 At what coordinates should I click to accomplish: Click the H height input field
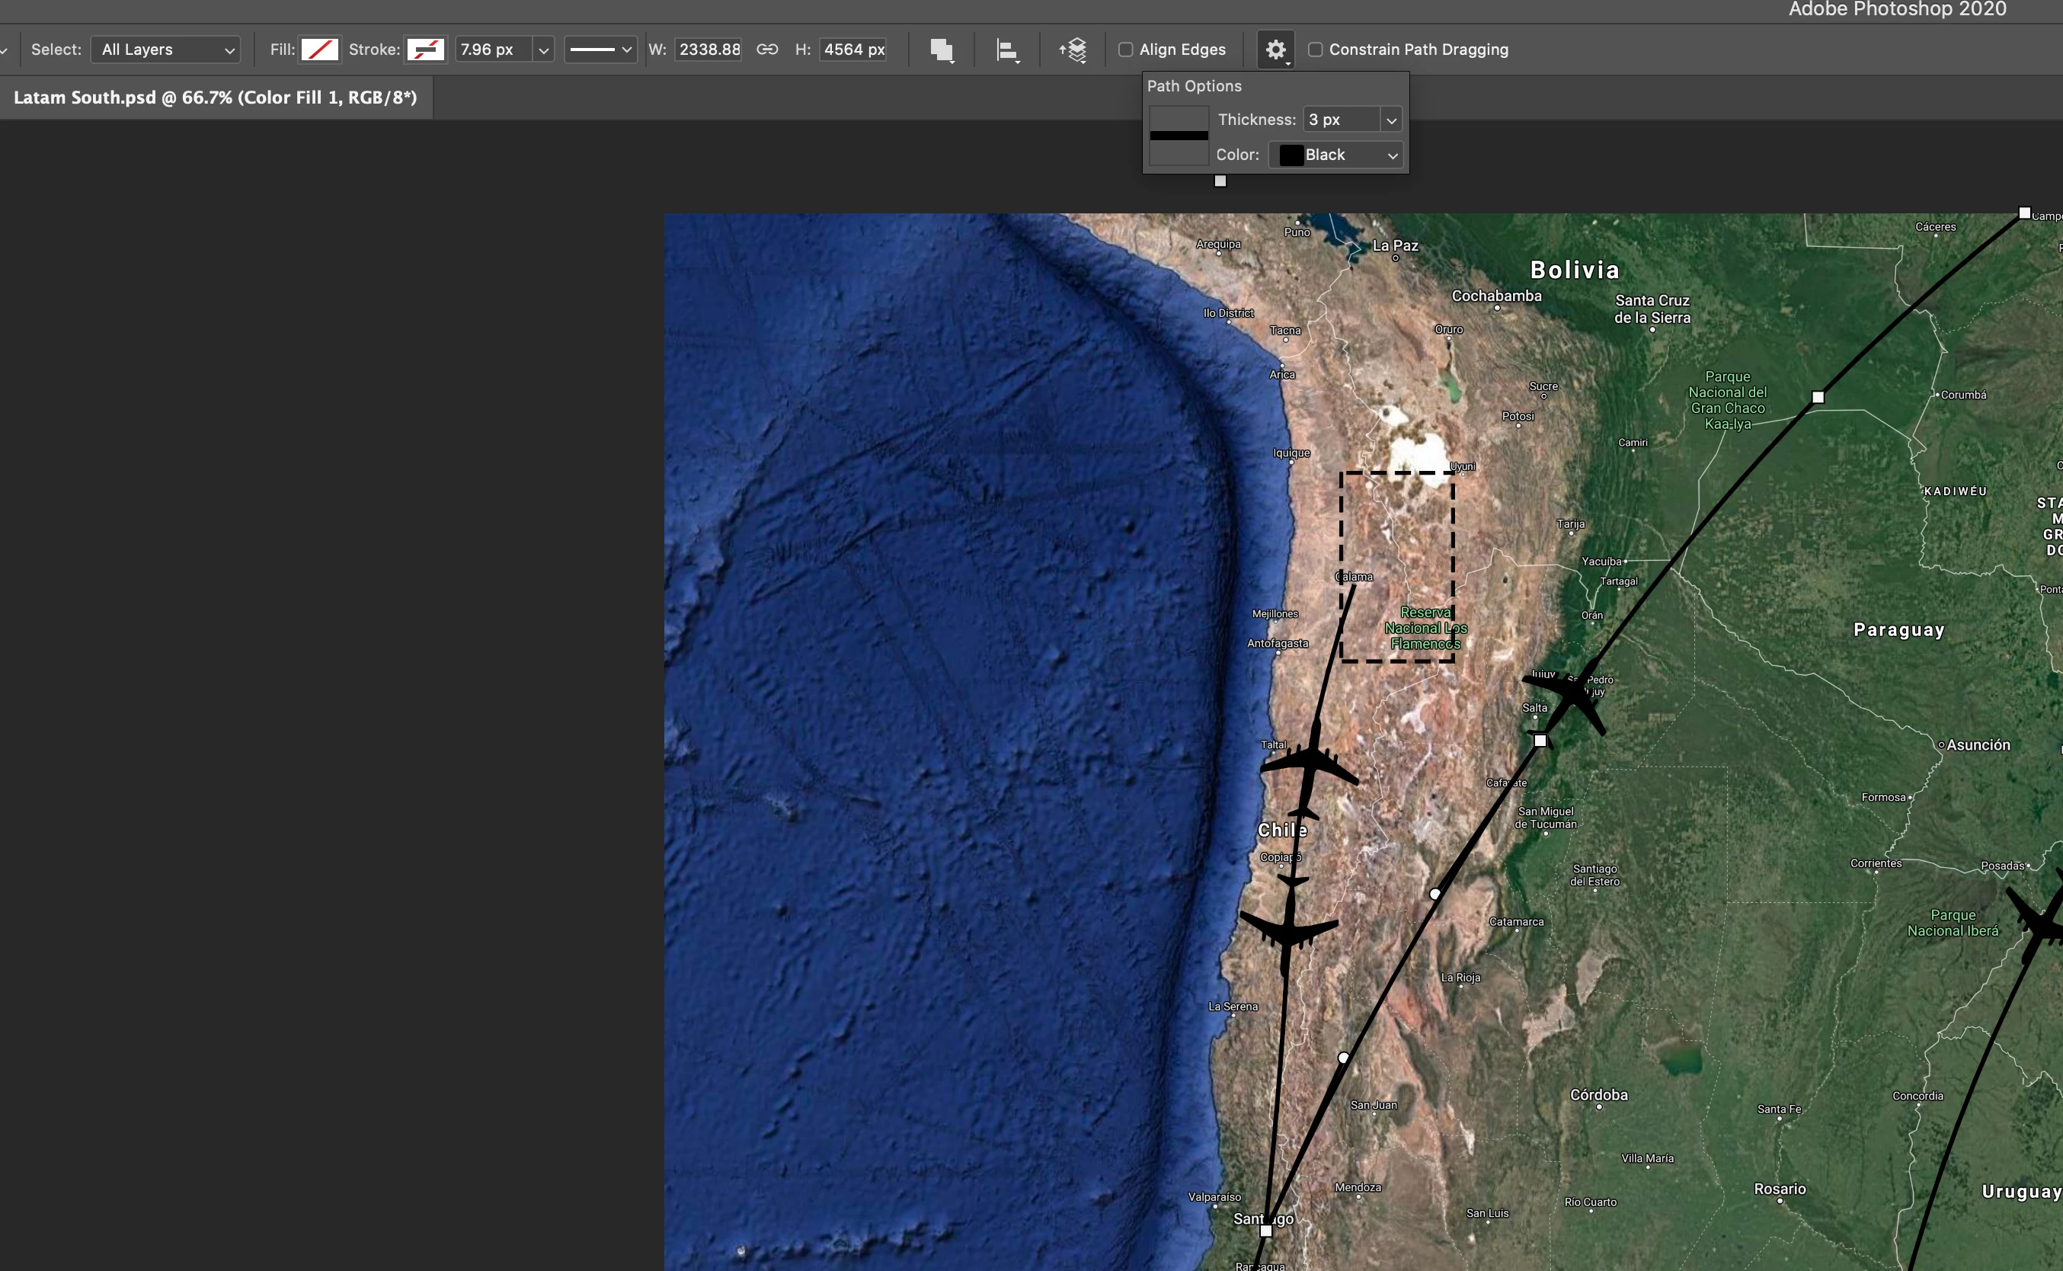coord(853,50)
